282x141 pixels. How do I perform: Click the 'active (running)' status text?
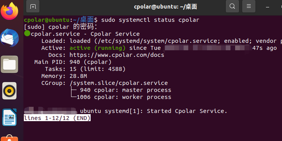(x=98, y=48)
